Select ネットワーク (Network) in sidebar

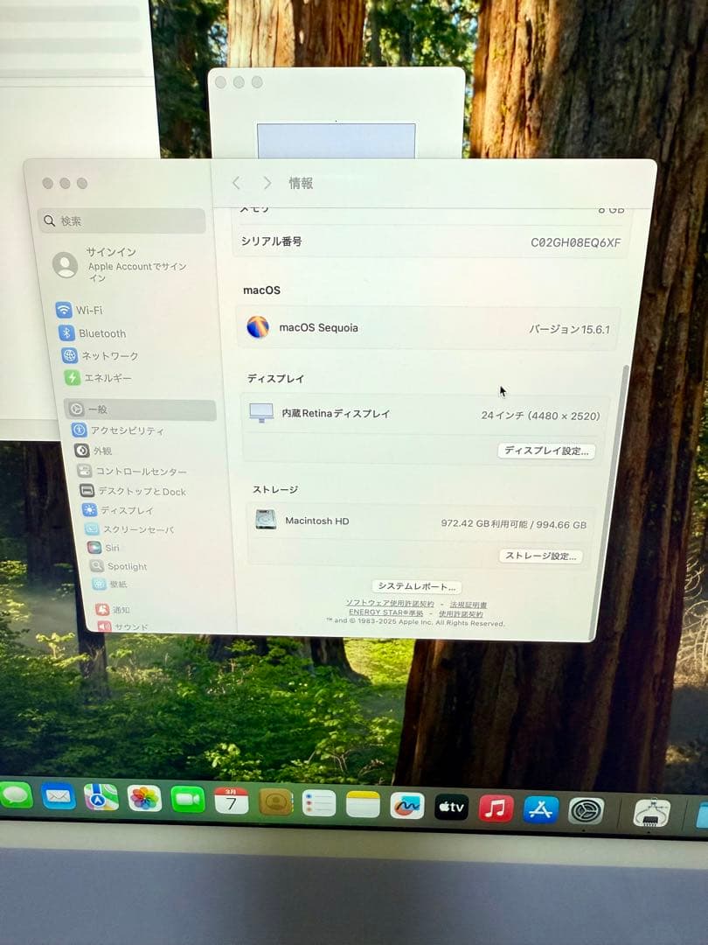click(x=101, y=355)
